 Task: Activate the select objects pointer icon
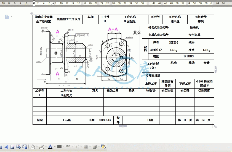[x=103, y=147]
